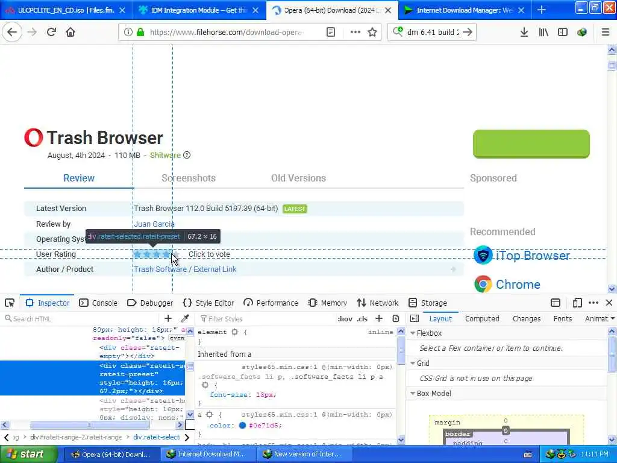
Task: Toggle reader view in address bar
Action: [331, 32]
